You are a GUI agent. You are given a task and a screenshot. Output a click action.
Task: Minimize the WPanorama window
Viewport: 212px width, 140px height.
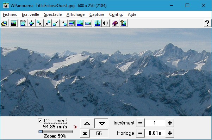pos(172,5)
